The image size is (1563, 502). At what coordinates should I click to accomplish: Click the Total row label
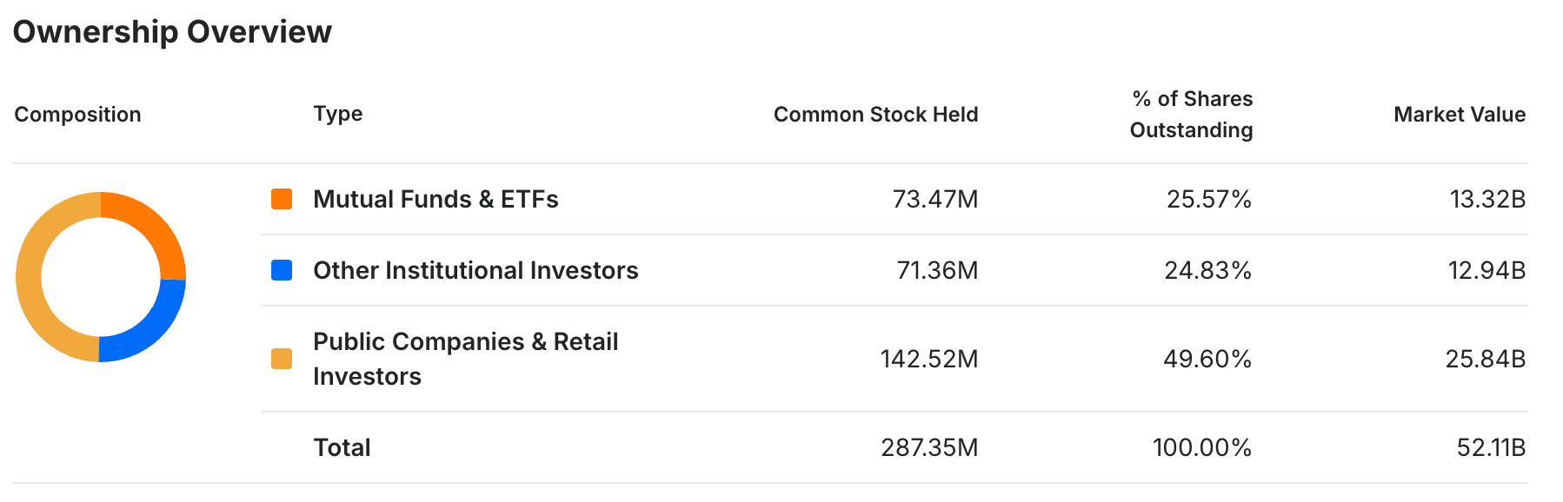[342, 448]
